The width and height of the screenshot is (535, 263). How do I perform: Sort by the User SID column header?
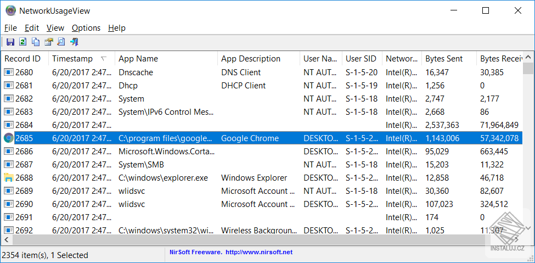[x=362, y=59]
